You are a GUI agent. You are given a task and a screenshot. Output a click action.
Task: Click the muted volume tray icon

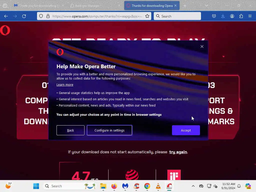(x=215, y=186)
